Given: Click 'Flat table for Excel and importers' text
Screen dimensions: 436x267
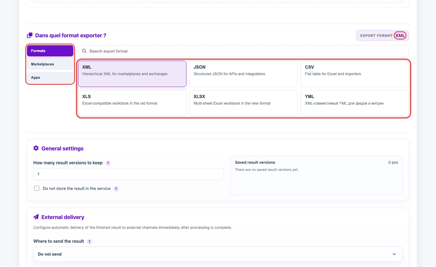Looking at the screenshot, I should coord(333,74).
